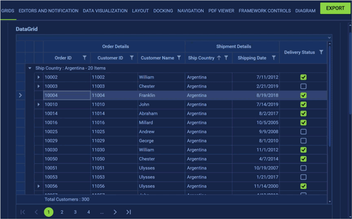Screen dimensions: 352x219
Task: Expand details of order 10003
Action: point(38,86)
